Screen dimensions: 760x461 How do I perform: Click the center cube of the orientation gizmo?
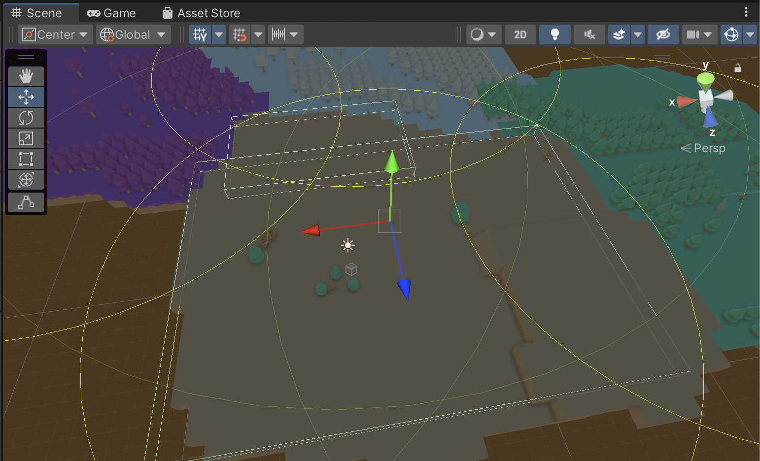(706, 98)
